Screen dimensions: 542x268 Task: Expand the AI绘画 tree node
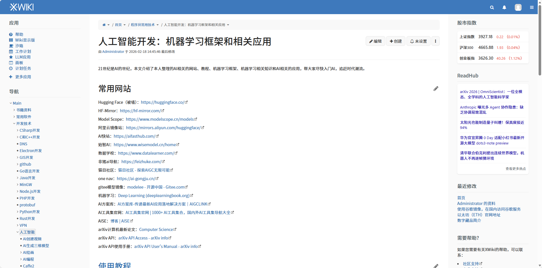tap(21, 252)
